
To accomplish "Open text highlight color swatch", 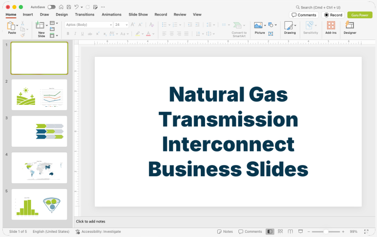I will 138,34.
